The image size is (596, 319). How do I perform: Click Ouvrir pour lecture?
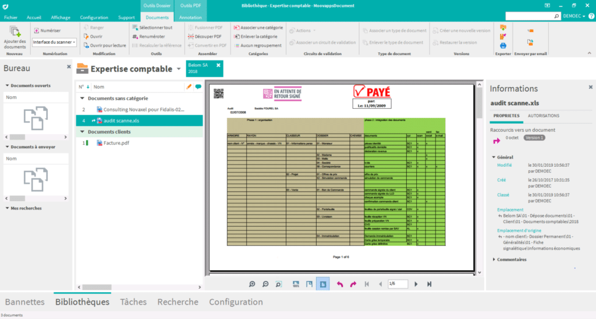point(105,45)
